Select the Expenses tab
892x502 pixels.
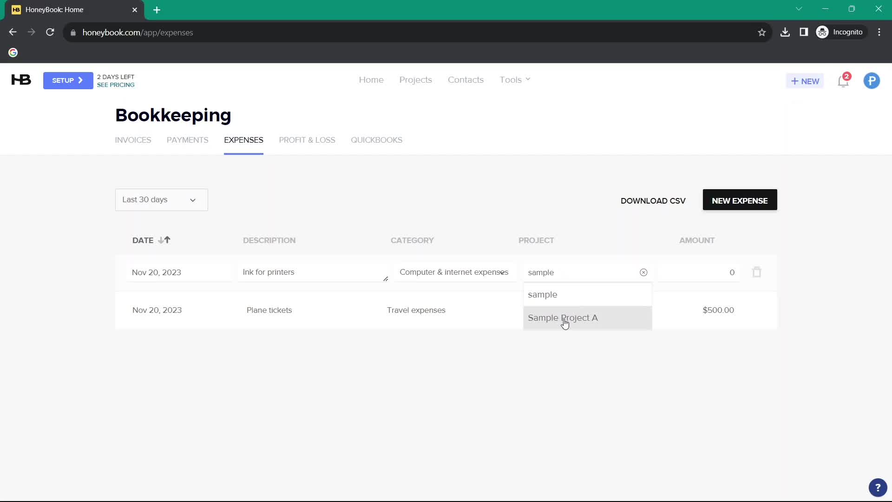[x=243, y=140]
